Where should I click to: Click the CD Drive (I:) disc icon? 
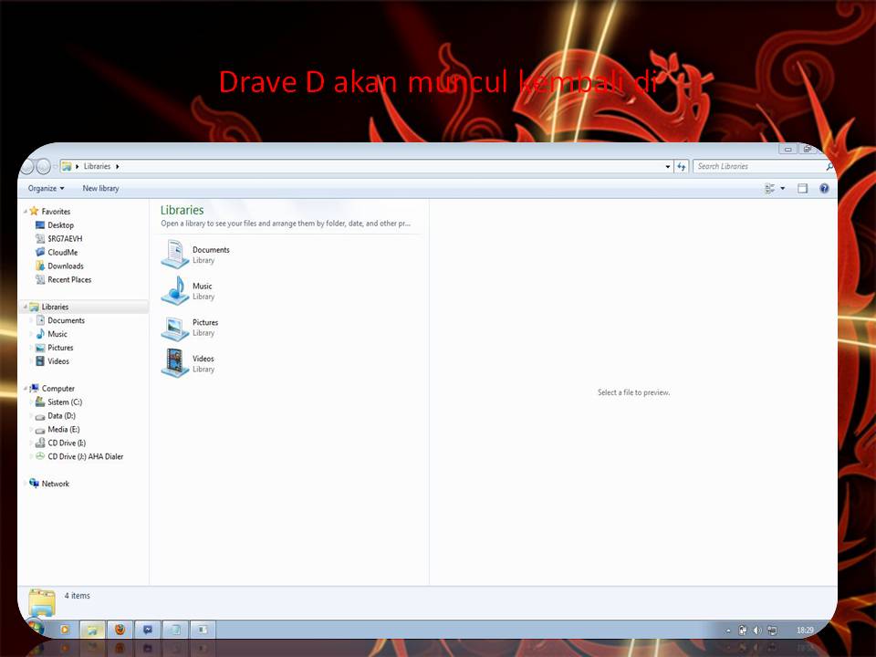click(x=39, y=443)
